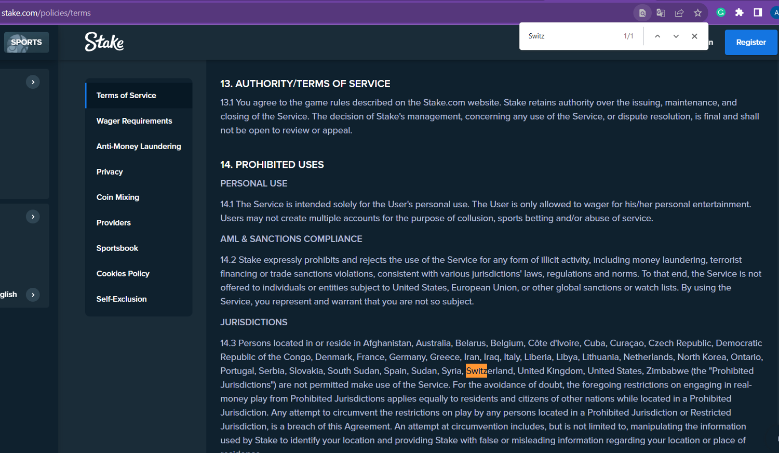779x453 pixels.
Task: Click the share page icon
Action: pos(679,13)
